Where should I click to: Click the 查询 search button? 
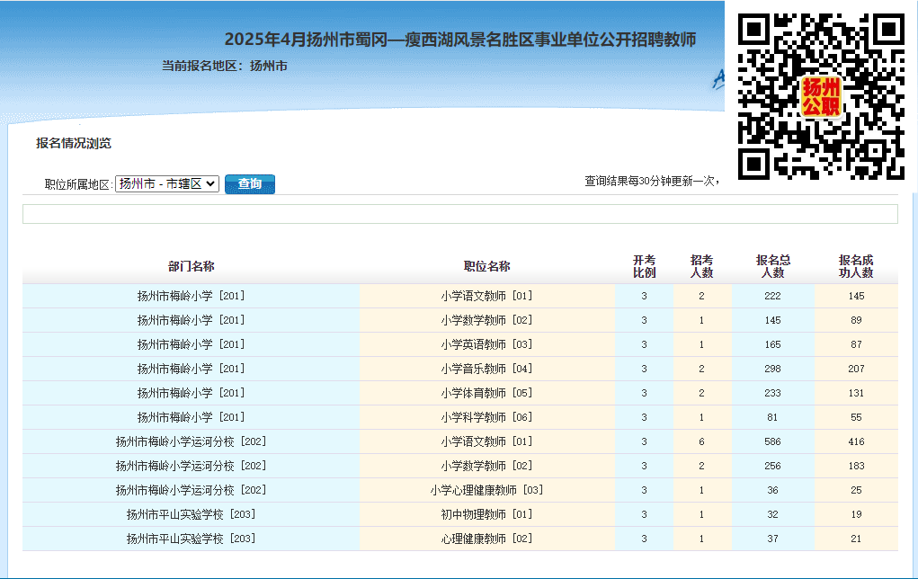pos(250,183)
